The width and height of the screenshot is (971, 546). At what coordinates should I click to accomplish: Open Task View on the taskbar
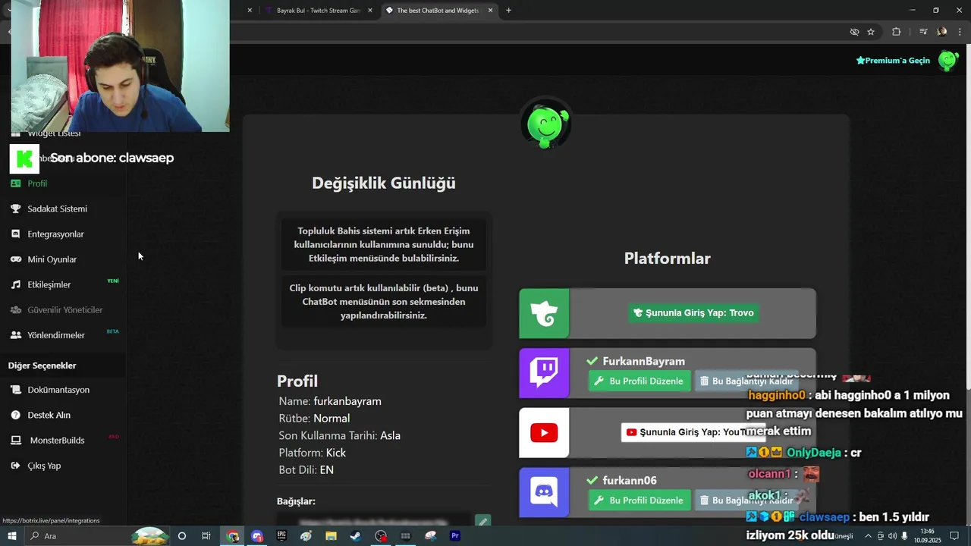pyautogui.click(x=206, y=536)
